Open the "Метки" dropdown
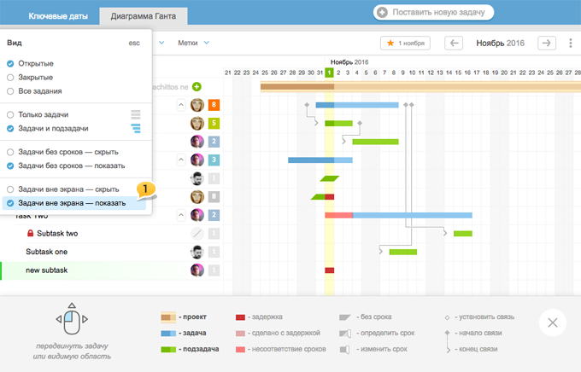581x372 pixels. 194,43
